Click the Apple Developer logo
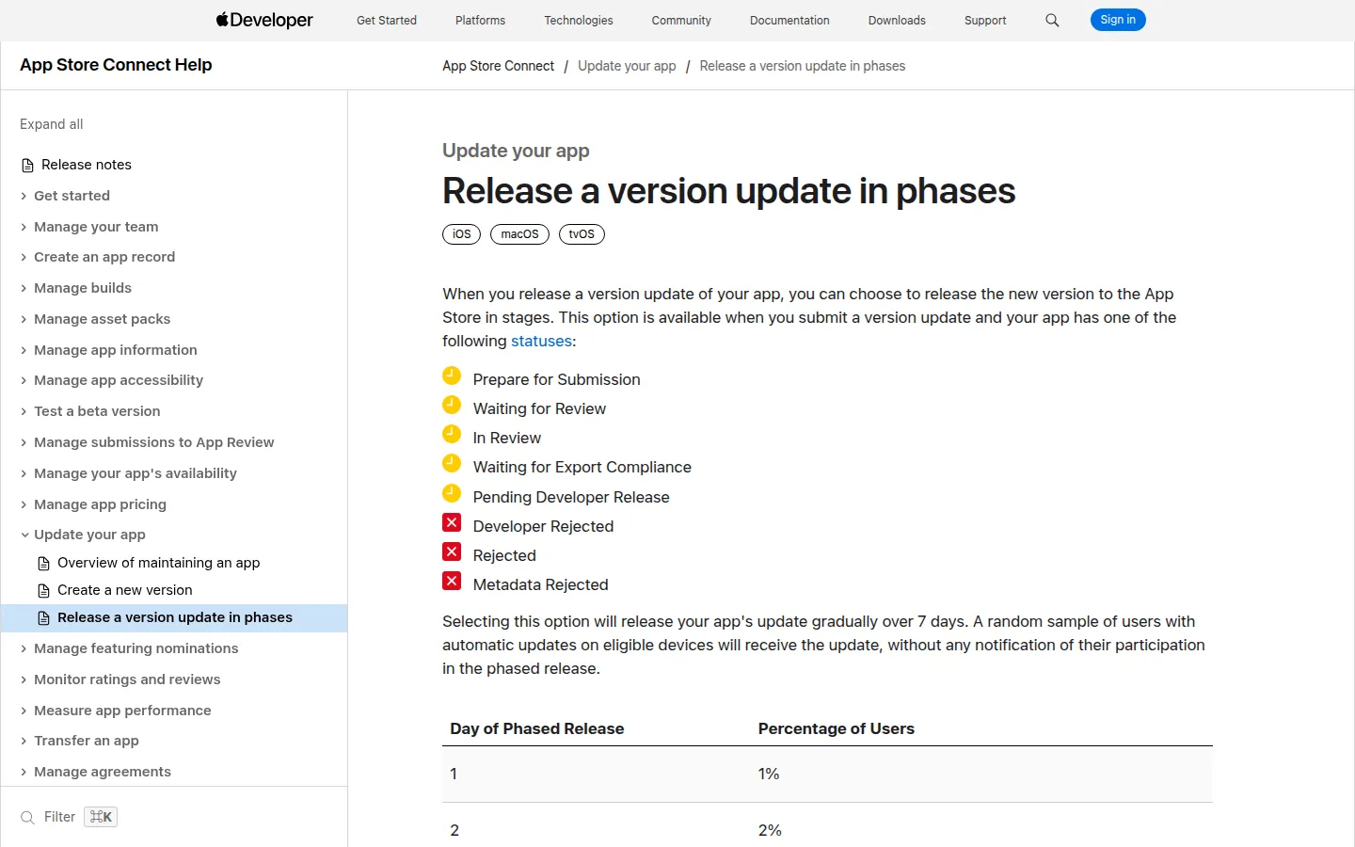Screen dimensions: 1355x847 264,20
